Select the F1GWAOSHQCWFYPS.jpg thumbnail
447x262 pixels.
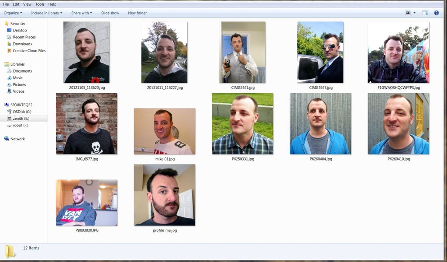tap(398, 52)
